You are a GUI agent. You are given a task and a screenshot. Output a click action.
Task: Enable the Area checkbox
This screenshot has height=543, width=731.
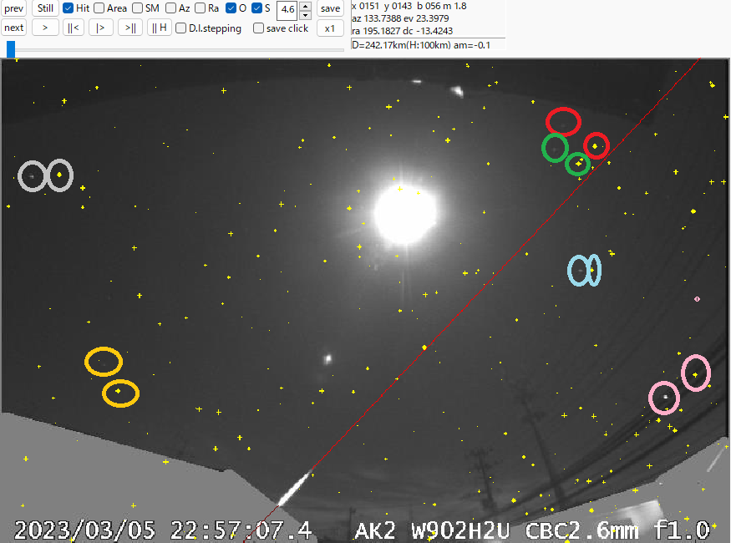pyautogui.click(x=99, y=8)
